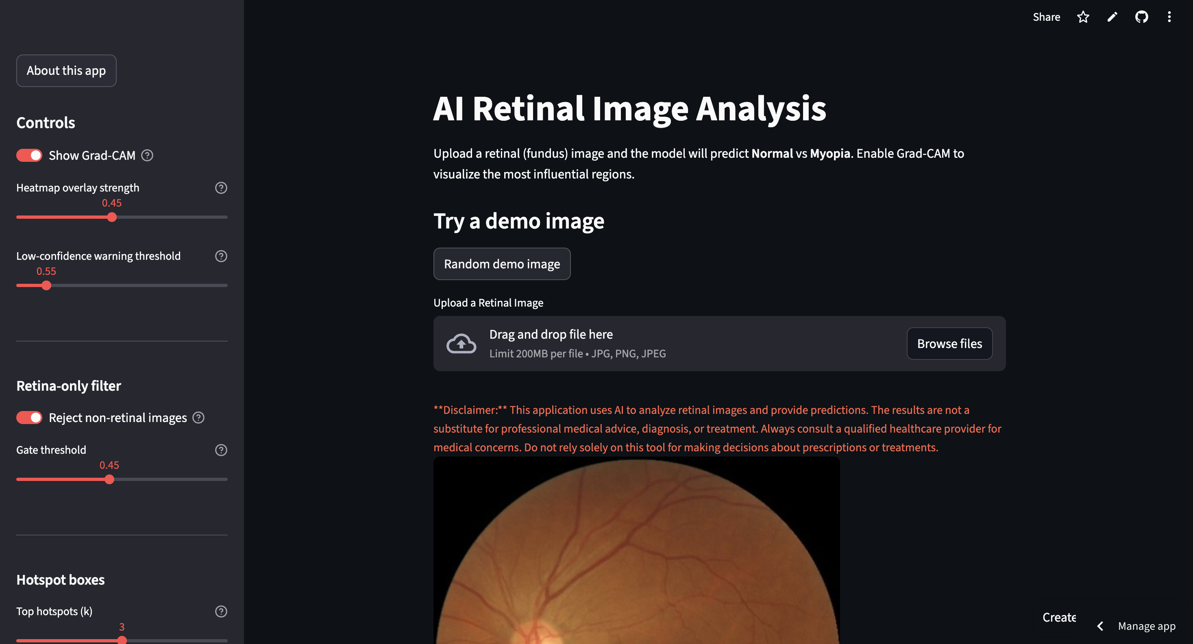Open the GitHub repository icon
Viewport: 1193px width, 644px height.
point(1142,17)
